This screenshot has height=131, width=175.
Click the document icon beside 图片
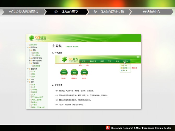[x=31, y=77]
